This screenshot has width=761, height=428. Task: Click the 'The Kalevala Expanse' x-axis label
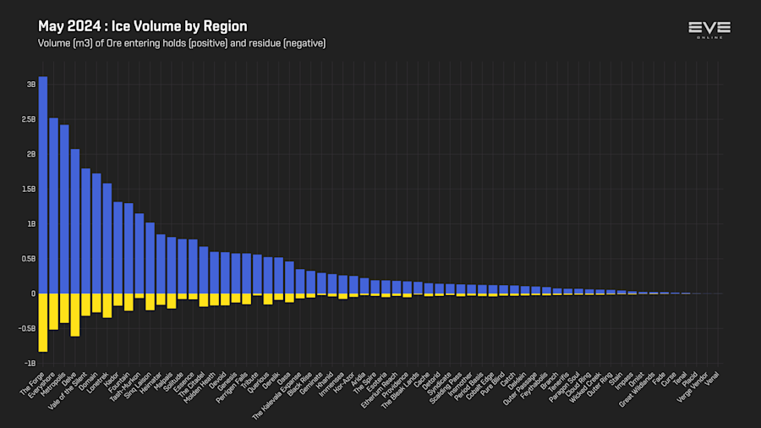(x=277, y=396)
